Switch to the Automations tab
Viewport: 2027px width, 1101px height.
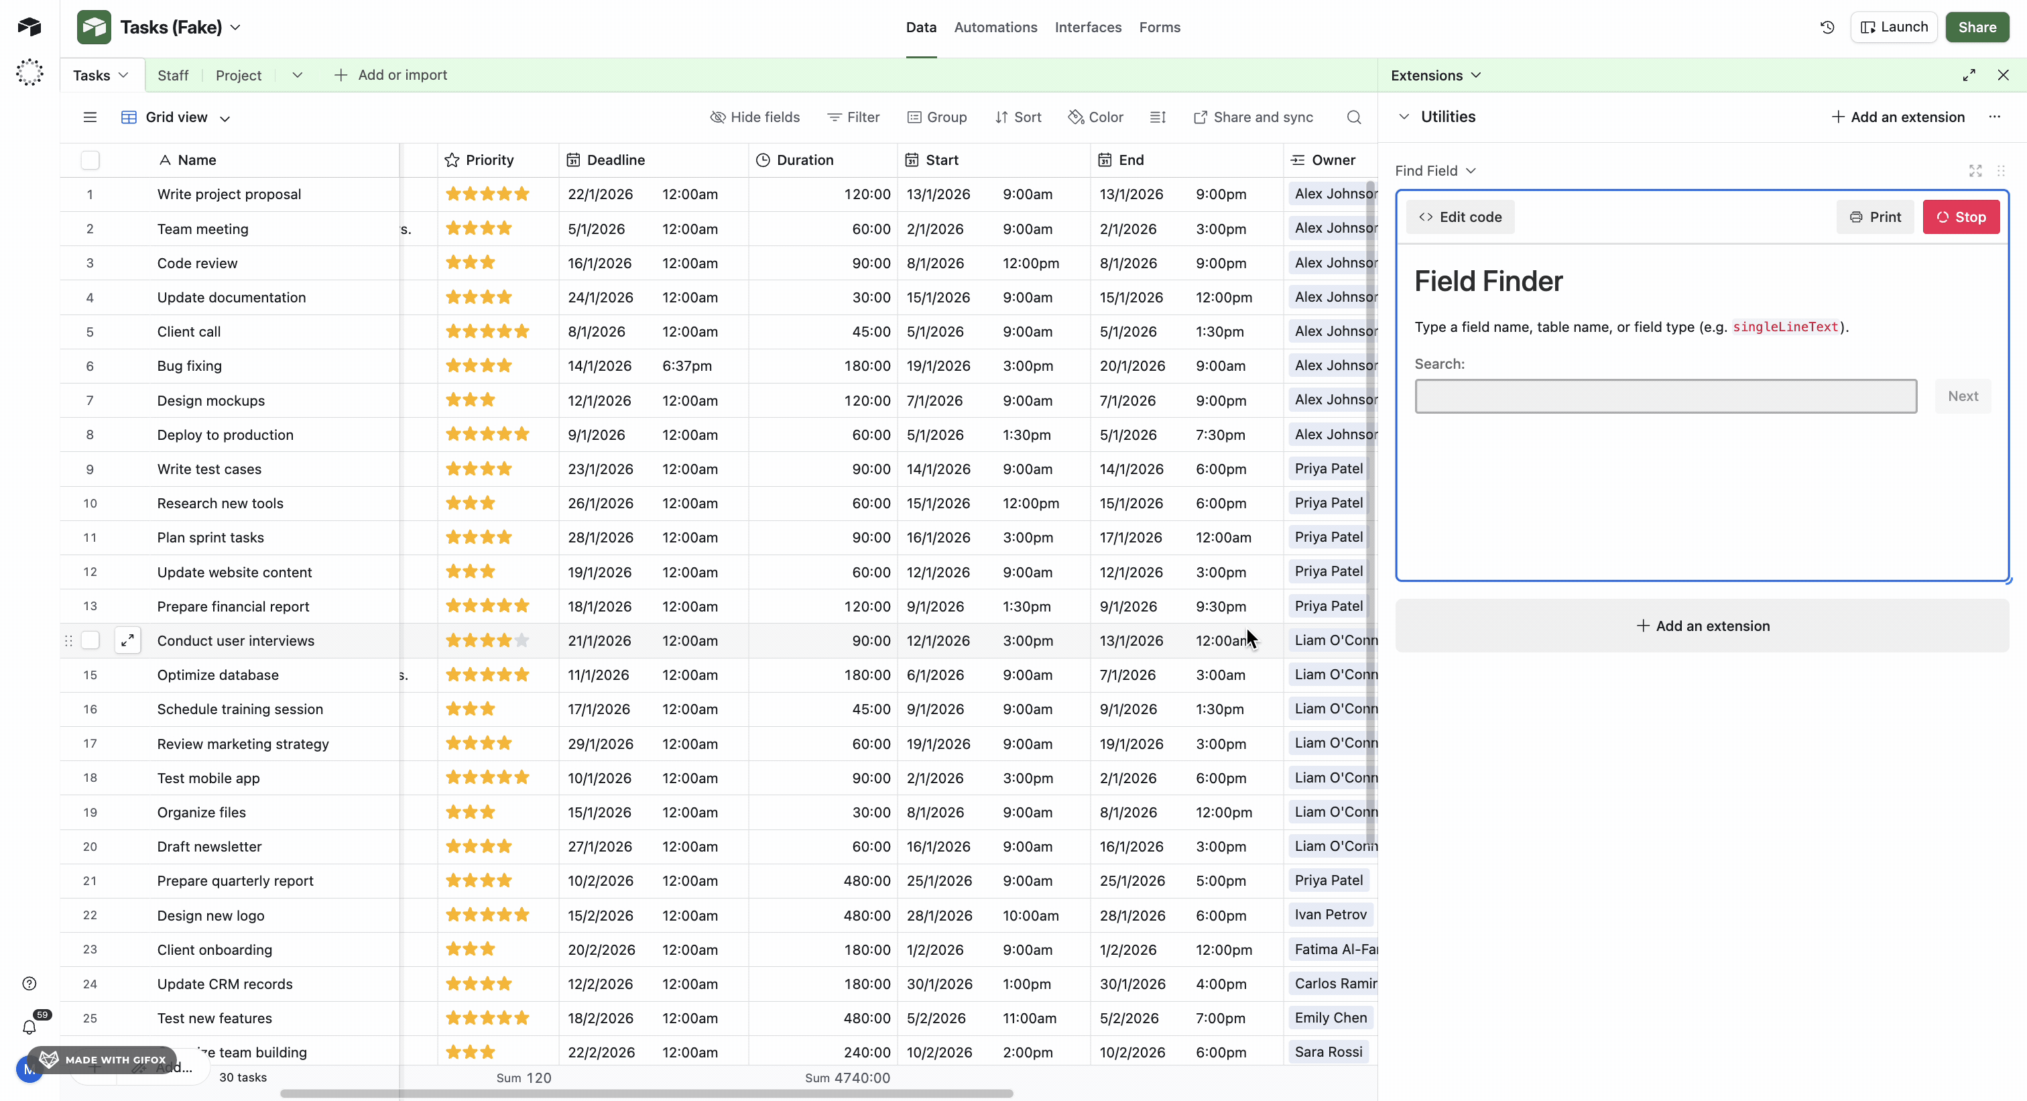pyautogui.click(x=995, y=27)
